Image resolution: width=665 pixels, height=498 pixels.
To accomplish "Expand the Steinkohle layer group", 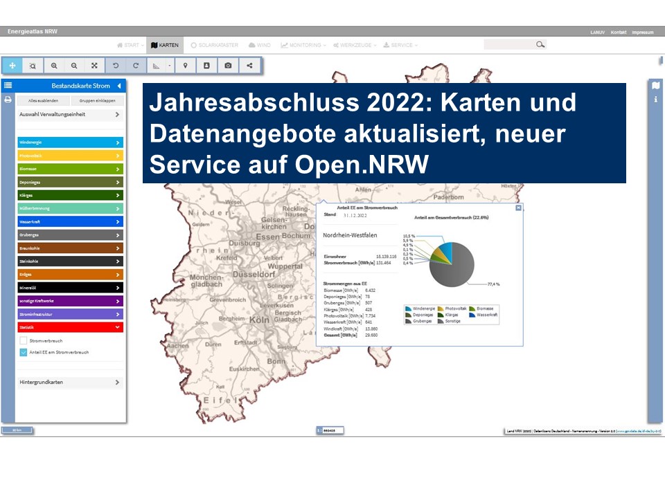I will (71, 261).
